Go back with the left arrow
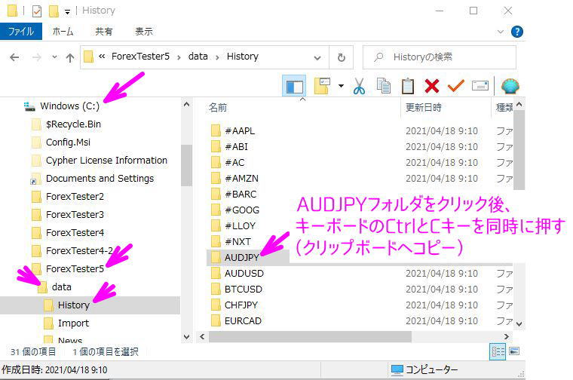The height and width of the screenshot is (380, 573). coord(14,57)
